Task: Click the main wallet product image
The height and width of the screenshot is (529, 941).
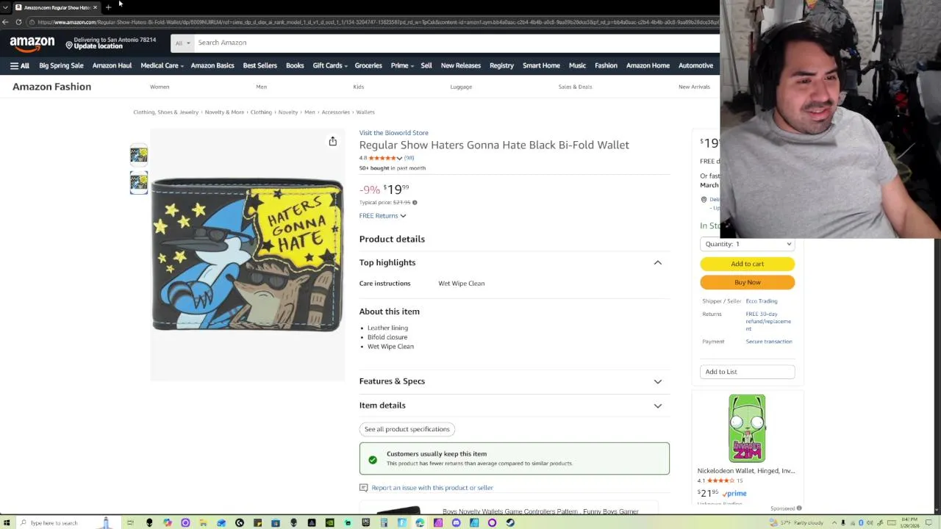Action: tap(247, 255)
